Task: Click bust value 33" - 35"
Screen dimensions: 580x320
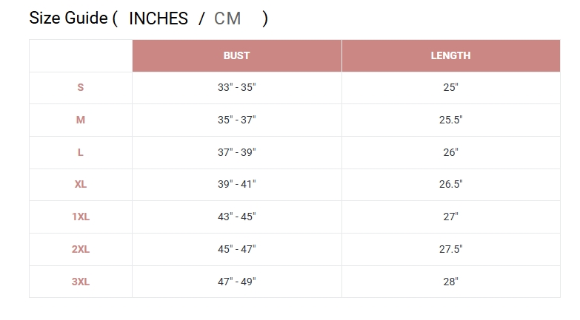Action: coord(237,87)
